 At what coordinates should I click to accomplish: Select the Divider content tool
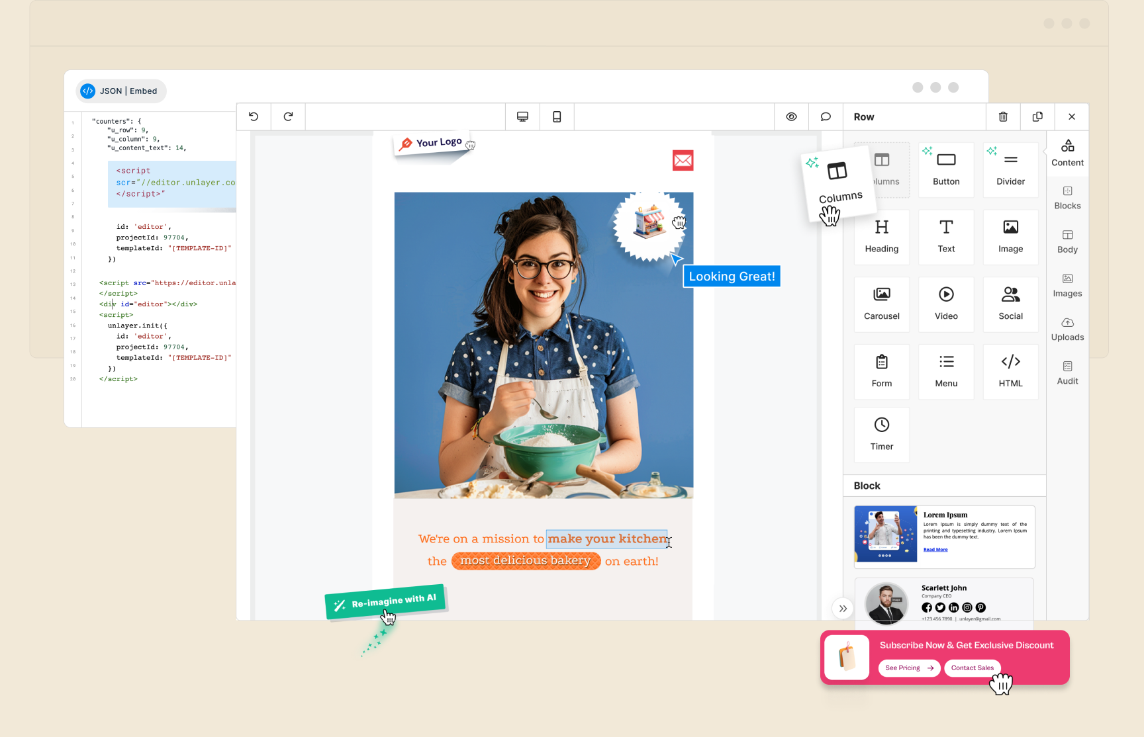pyautogui.click(x=1010, y=170)
